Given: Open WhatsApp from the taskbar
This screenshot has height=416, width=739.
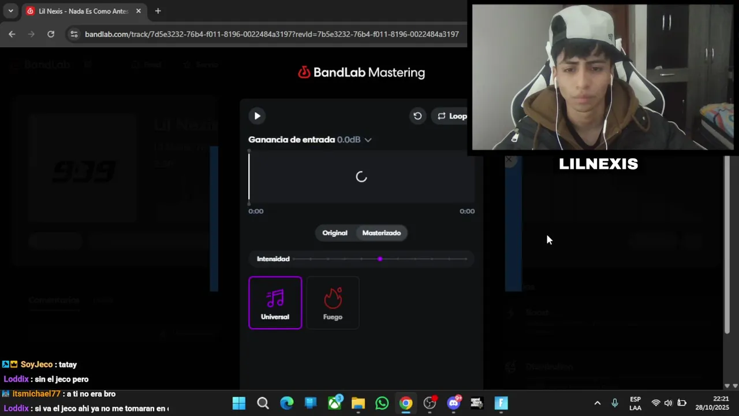Looking at the screenshot, I should (x=382, y=403).
